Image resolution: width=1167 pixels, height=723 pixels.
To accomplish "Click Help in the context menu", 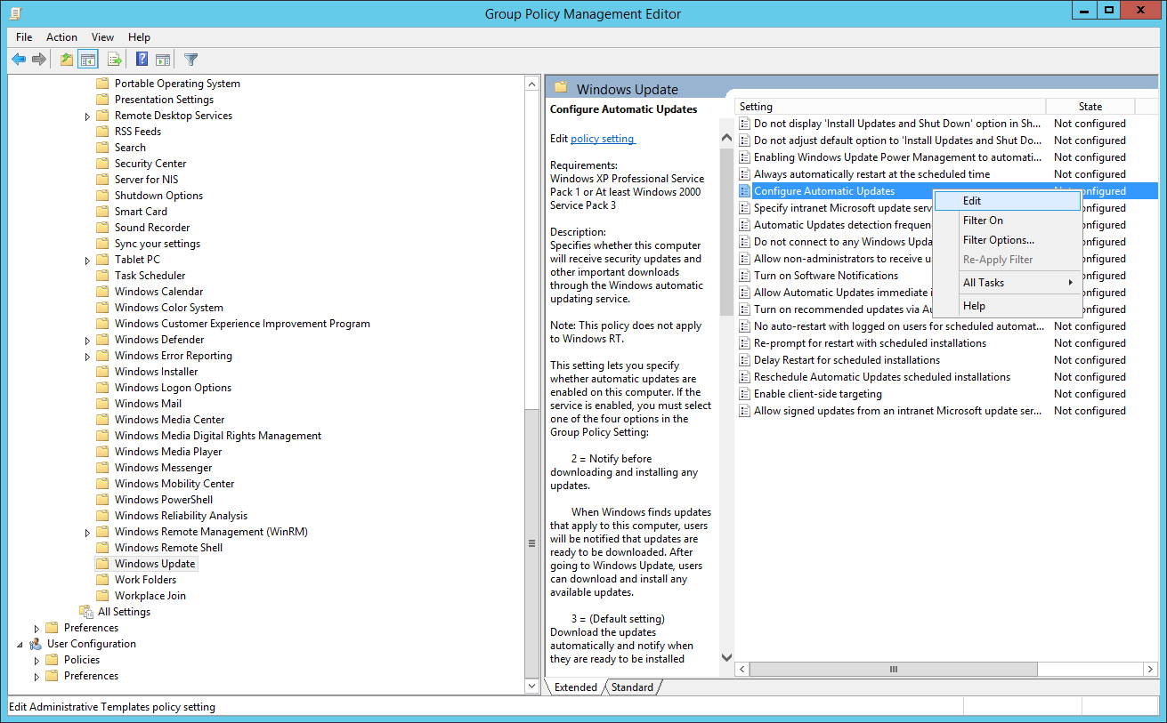I will click(x=1008, y=306).
